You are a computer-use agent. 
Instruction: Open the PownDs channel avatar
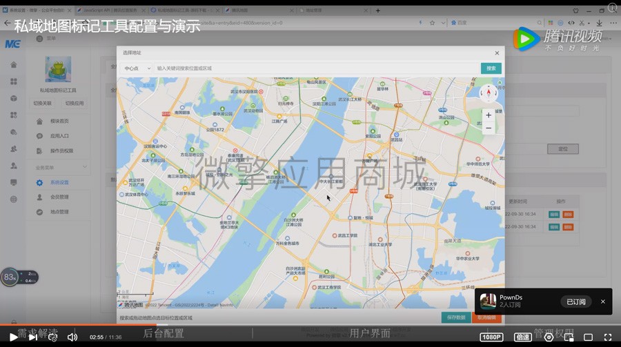[x=488, y=301]
